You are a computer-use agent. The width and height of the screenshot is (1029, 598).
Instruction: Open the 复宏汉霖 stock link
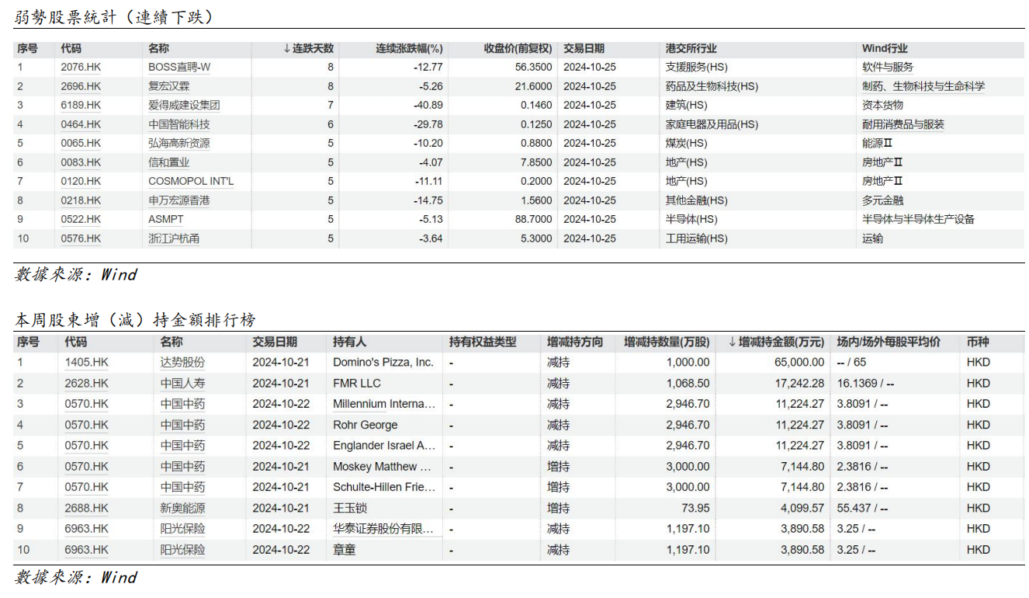[168, 86]
